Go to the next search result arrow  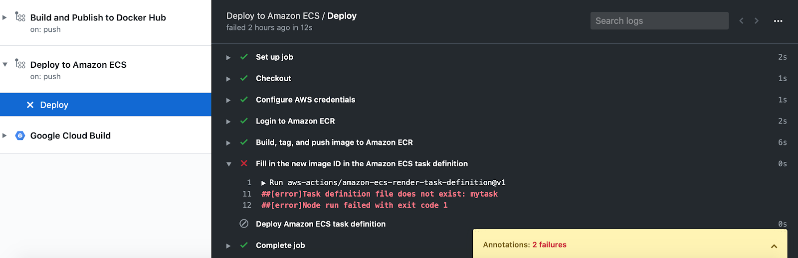[757, 21]
